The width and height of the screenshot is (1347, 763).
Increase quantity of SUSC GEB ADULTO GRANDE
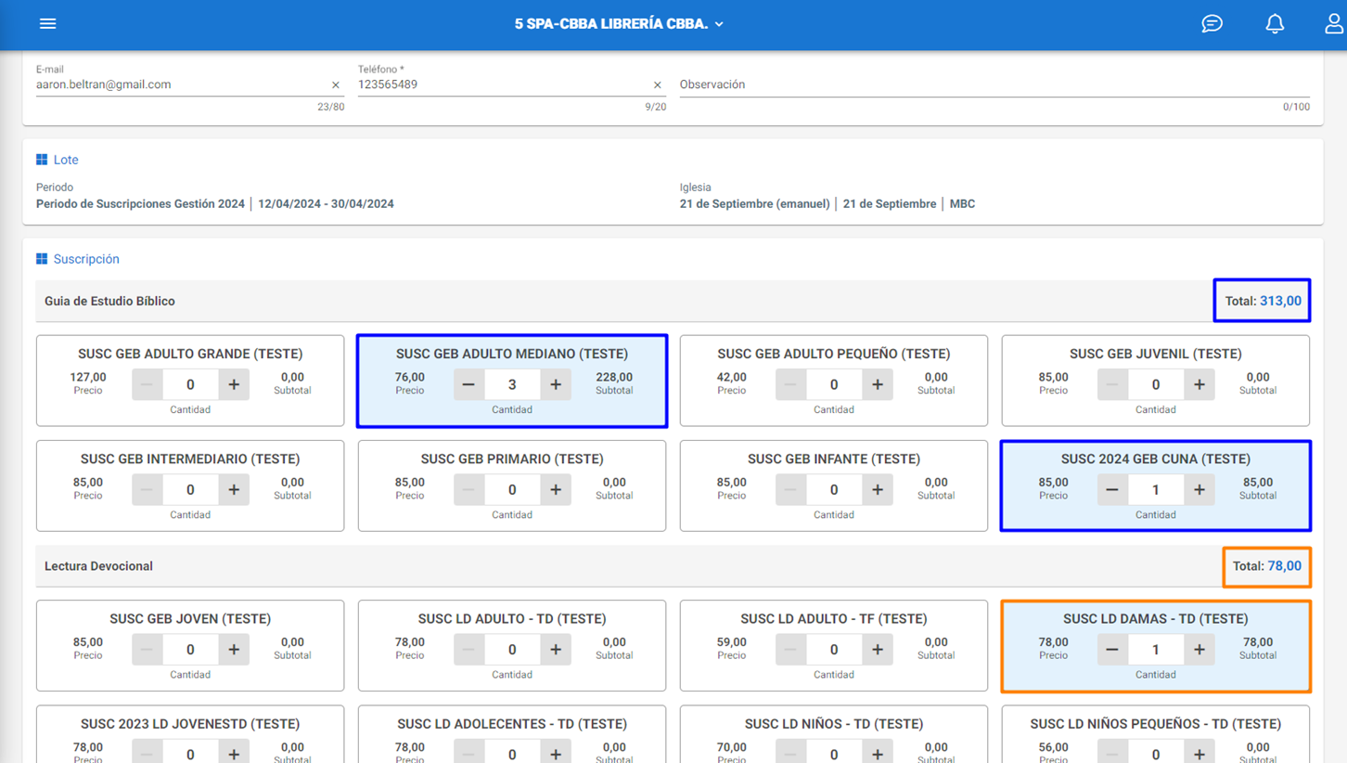pyautogui.click(x=234, y=384)
